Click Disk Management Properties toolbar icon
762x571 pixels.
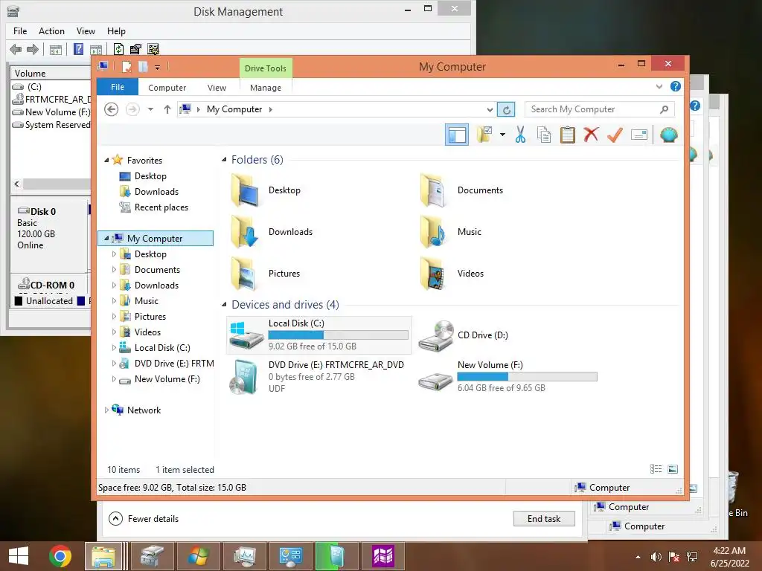coord(135,49)
